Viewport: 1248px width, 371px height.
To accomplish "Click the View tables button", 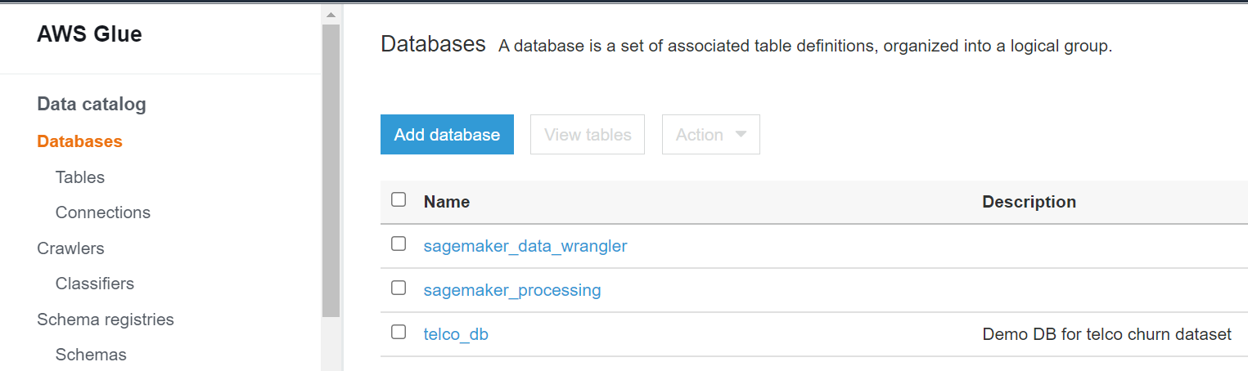I will (588, 134).
